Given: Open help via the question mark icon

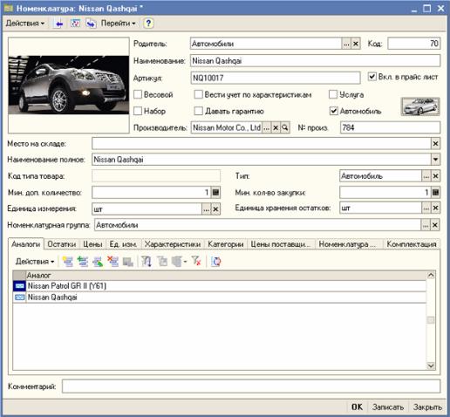Looking at the screenshot, I should 148,24.
